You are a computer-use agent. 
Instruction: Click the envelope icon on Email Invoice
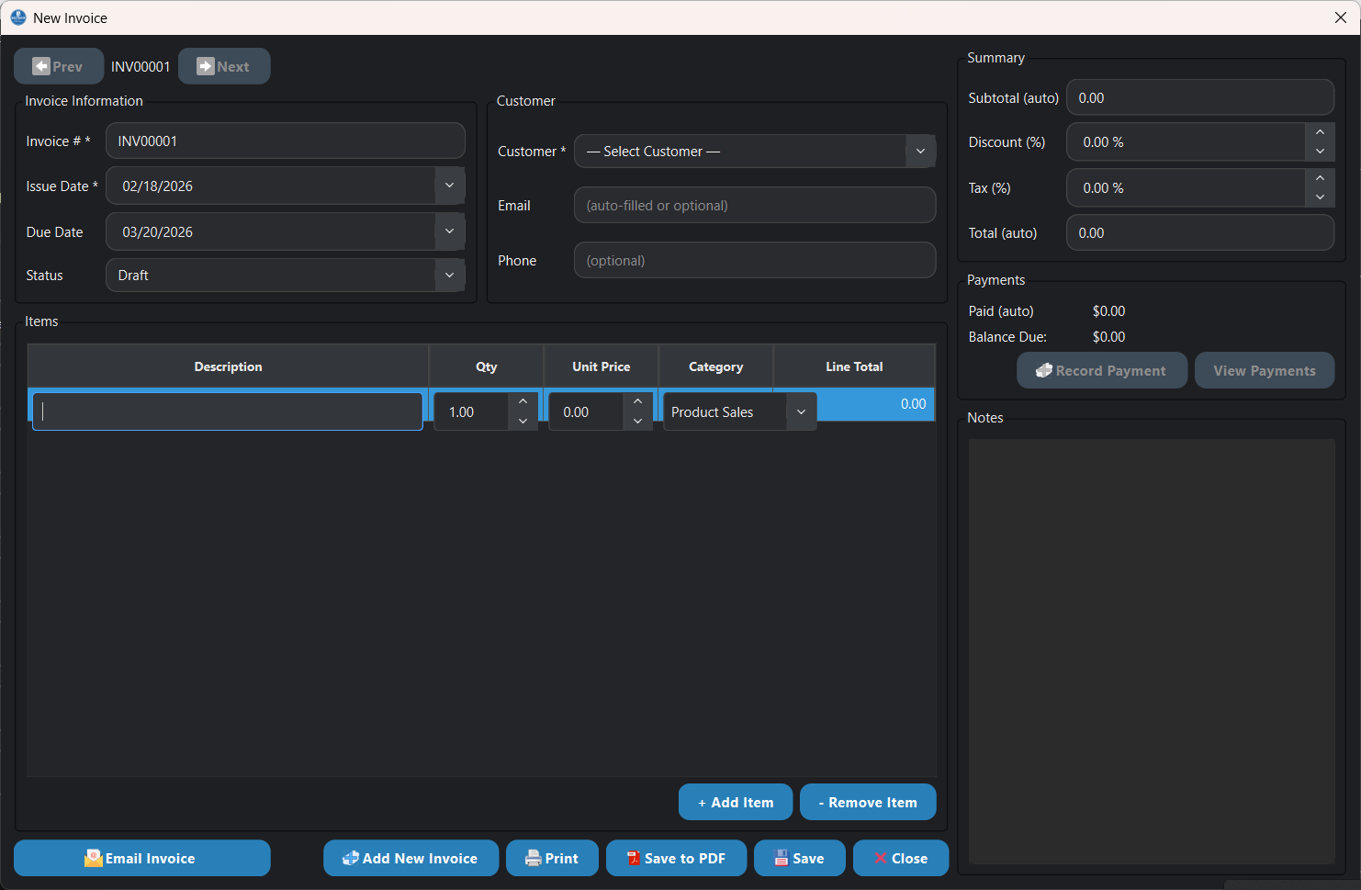[94, 858]
